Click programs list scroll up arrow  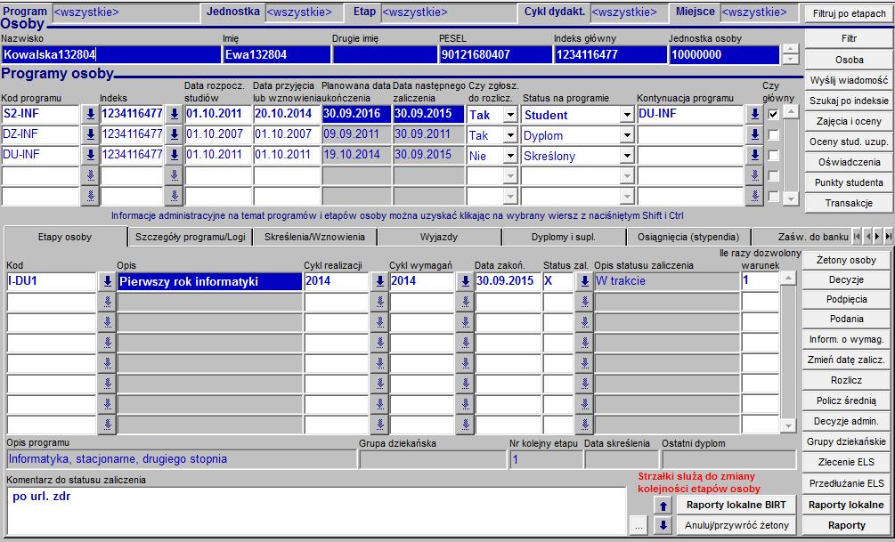click(x=791, y=112)
